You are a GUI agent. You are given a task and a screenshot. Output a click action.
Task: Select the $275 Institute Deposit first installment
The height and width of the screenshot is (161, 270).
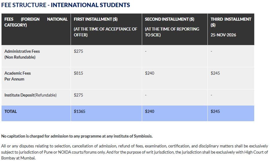78,95
